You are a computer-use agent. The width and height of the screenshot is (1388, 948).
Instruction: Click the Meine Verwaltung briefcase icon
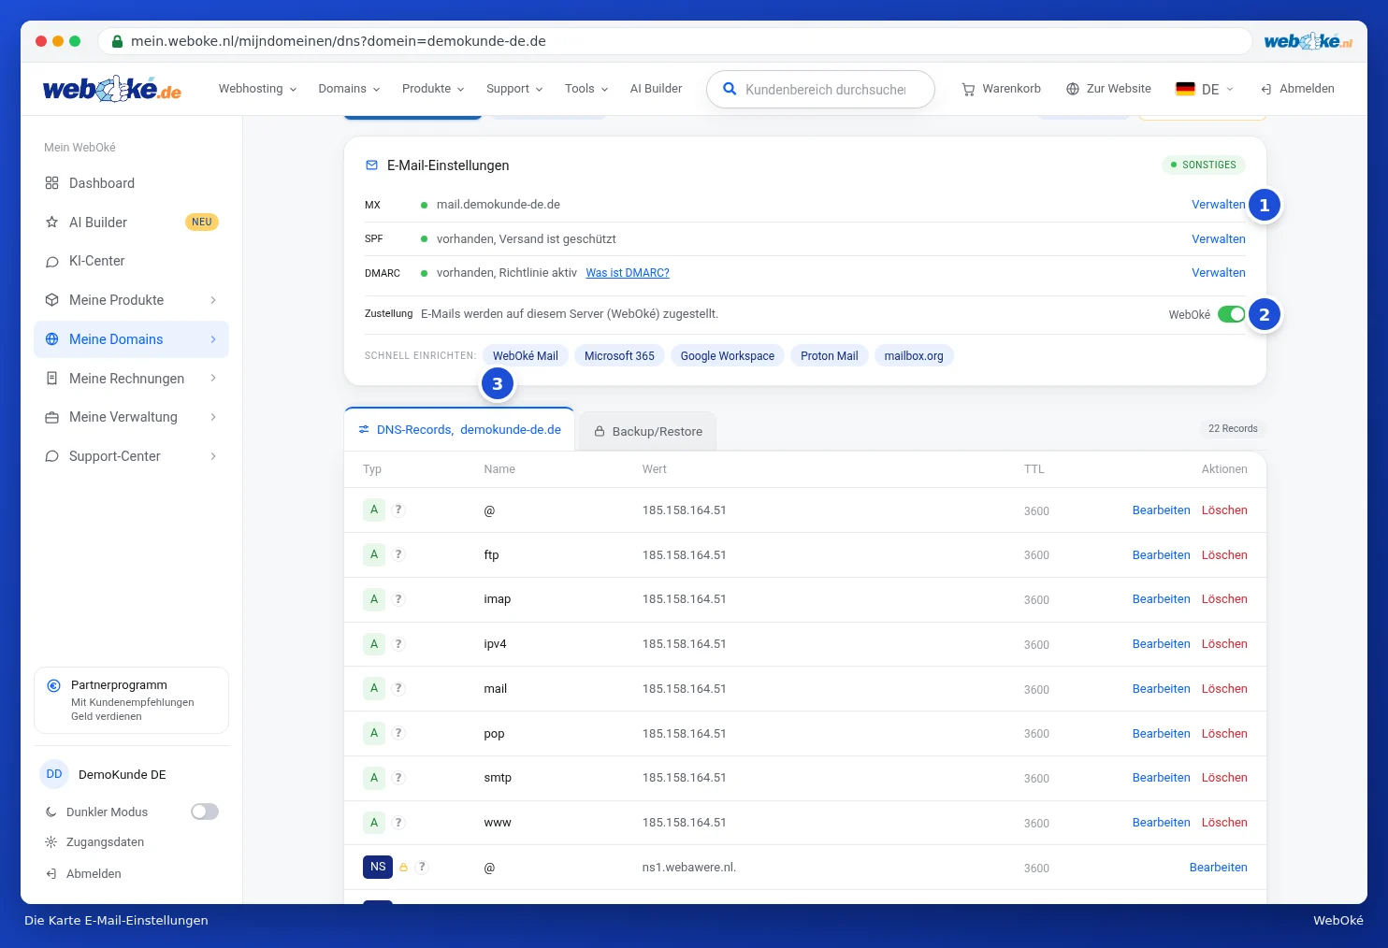(51, 418)
